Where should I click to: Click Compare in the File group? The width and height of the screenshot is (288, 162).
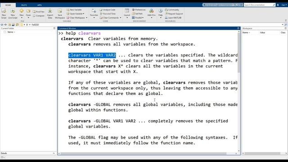click(x=39, y=16)
